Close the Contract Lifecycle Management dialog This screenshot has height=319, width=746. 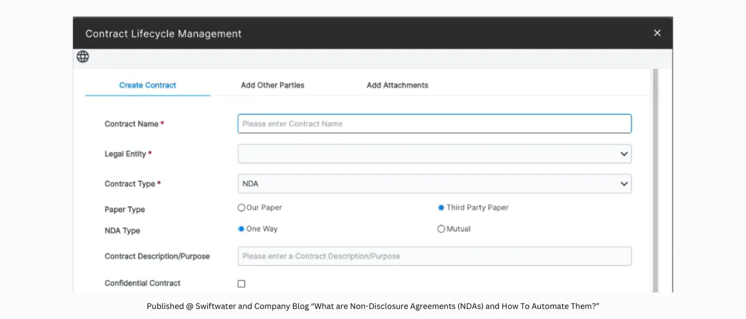657,33
